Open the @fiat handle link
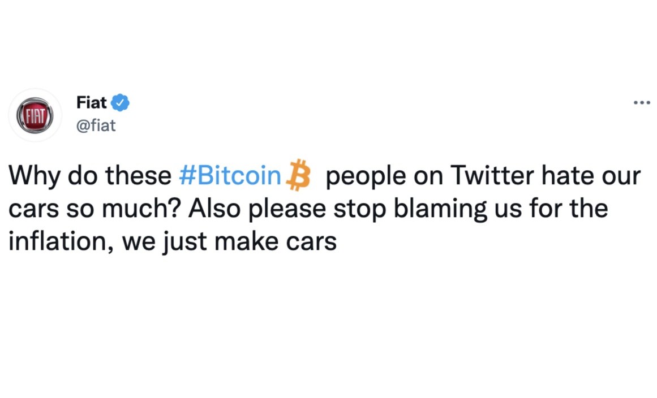 pos(96,125)
